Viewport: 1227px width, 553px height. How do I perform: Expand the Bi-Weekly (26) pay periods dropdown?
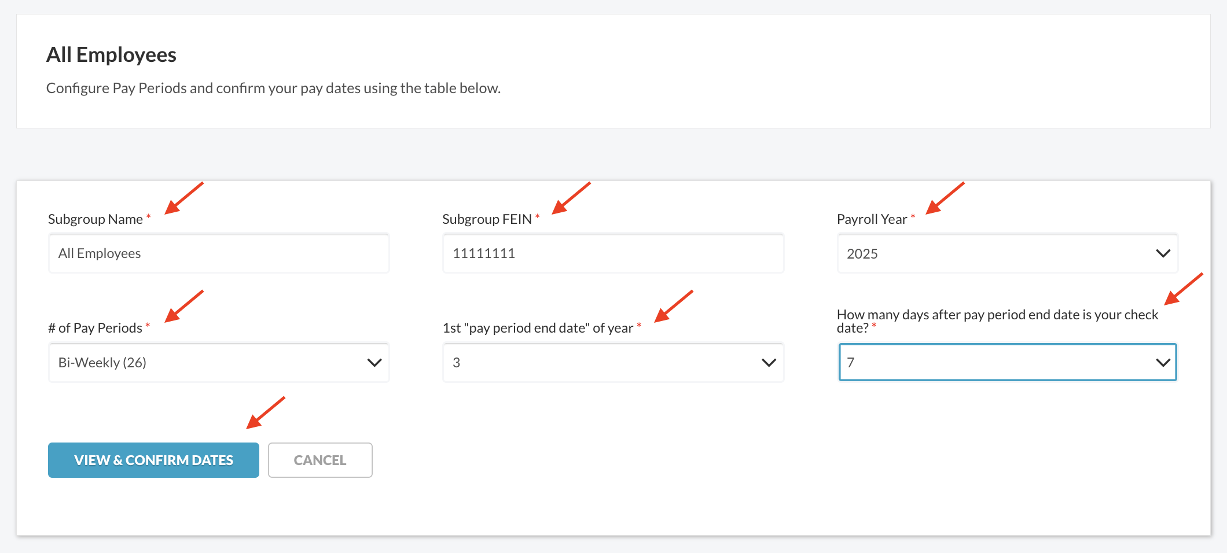(x=208, y=363)
